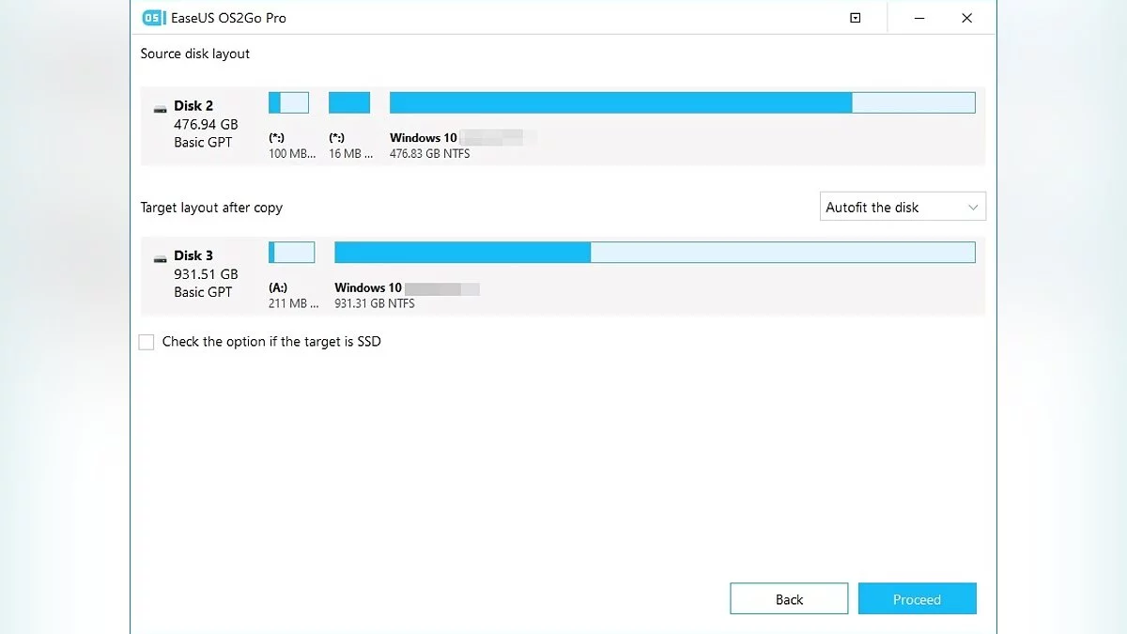The height and width of the screenshot is (634, 1127).
Task: Select the 476.83 GB Windows 10 partition bar
Action: click(x=682, y=102)
